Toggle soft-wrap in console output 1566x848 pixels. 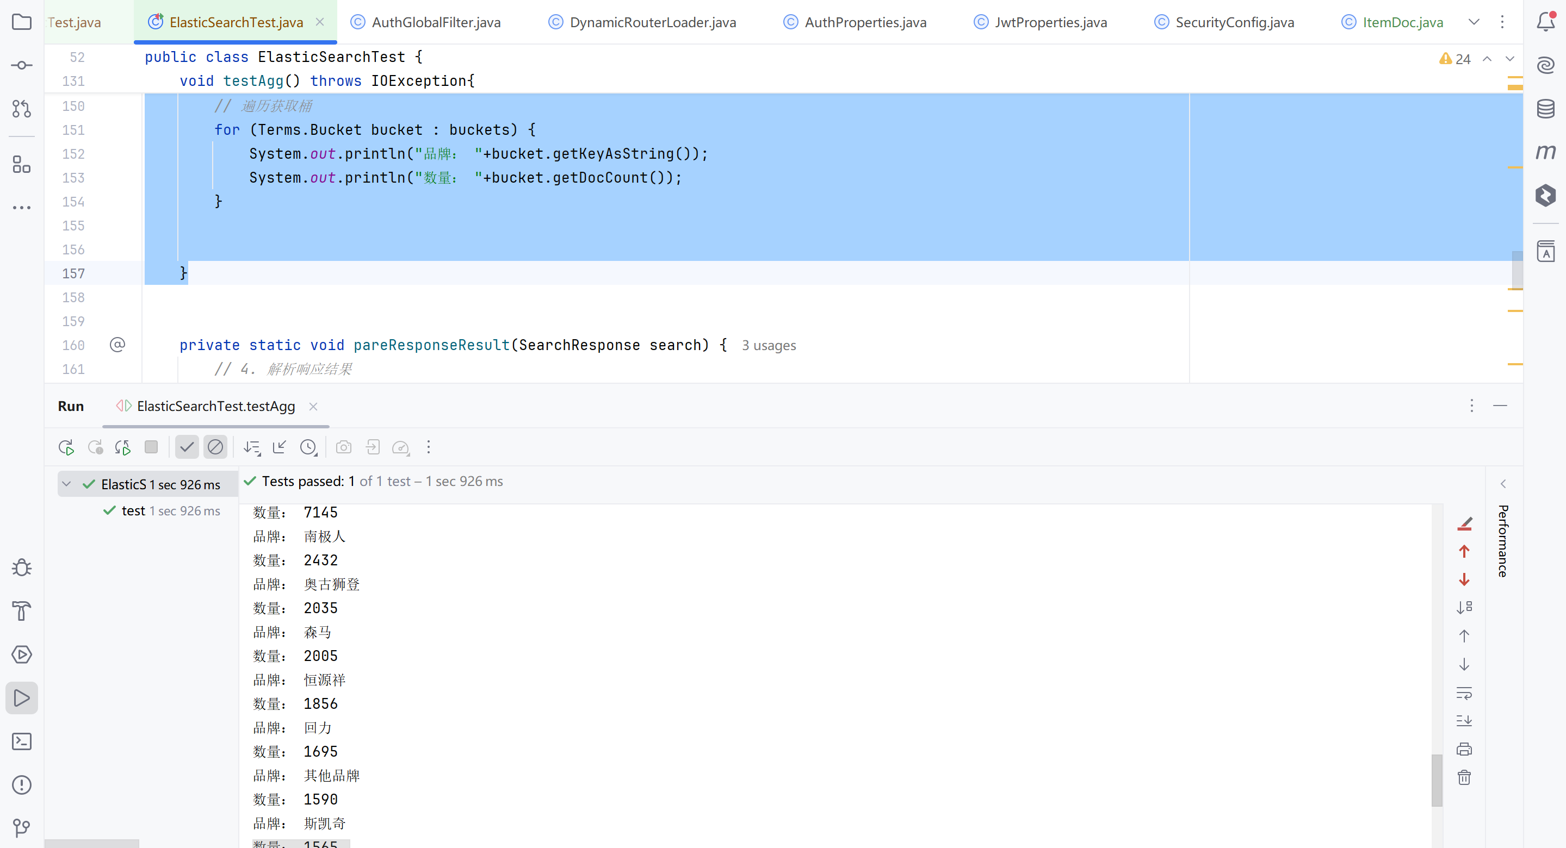coord(1464,693)
